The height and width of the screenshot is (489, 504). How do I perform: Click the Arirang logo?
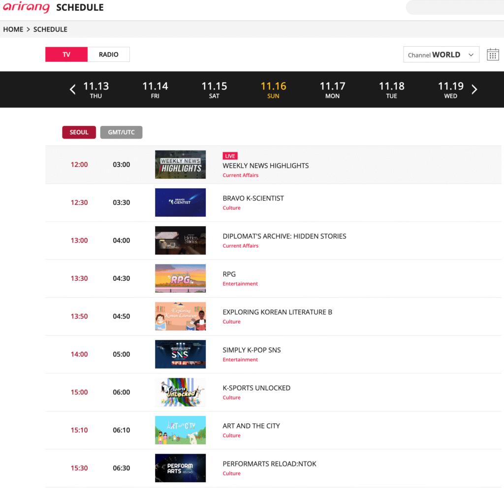pyautogui.click(x=26, y=8)
